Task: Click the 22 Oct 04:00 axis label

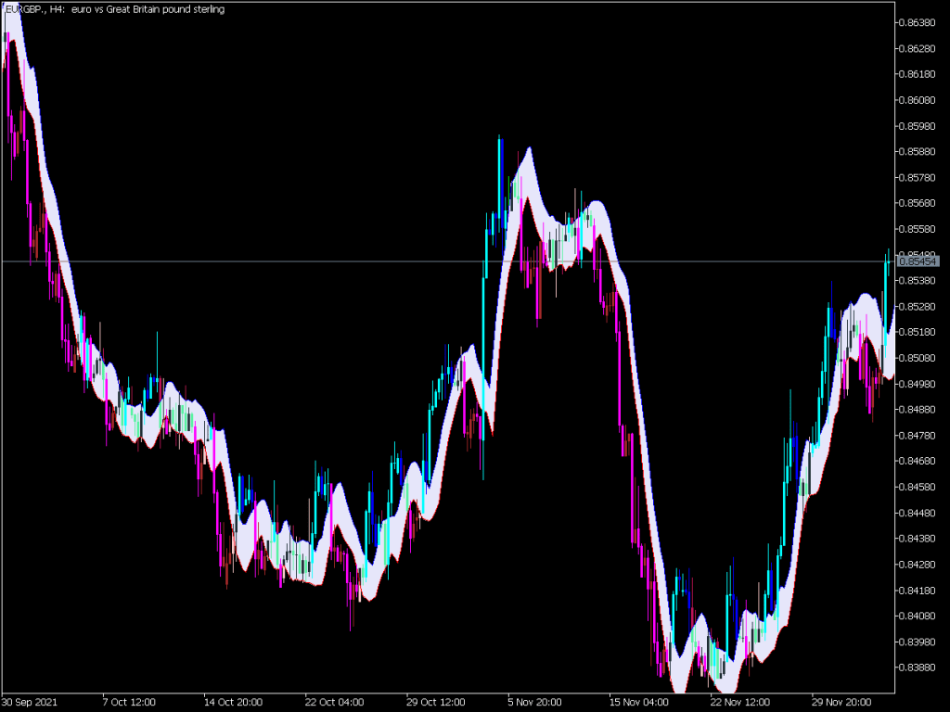Action: [333, 702]
